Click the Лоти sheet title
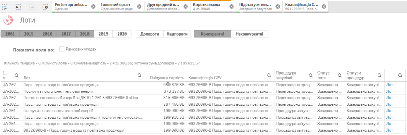 [x=27, y=20]
